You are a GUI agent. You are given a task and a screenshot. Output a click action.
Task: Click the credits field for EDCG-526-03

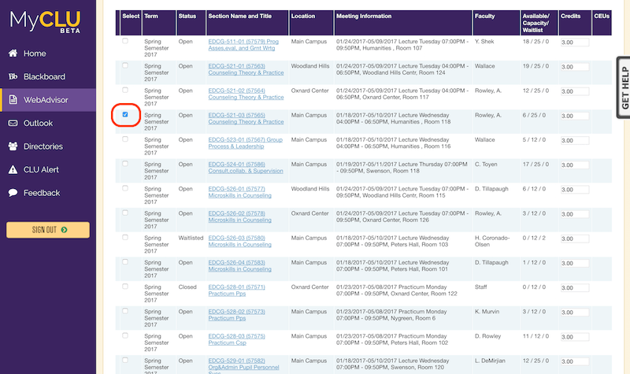pyautogui.click(x=574, y=239)
